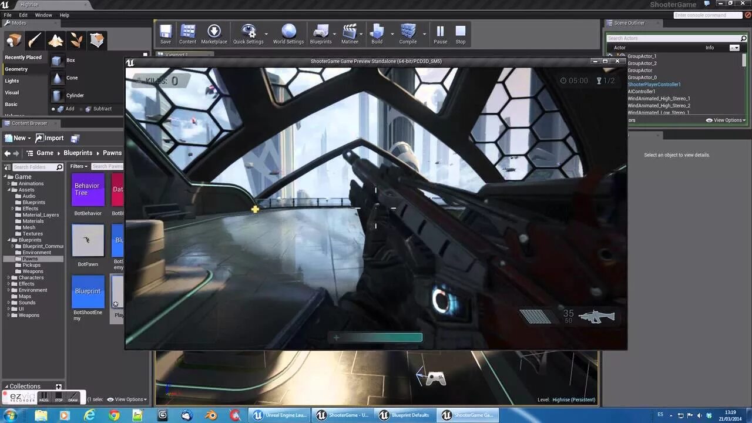Click the search icon in Search Actors
752x423 pixels.
click(x=744, y=38)
